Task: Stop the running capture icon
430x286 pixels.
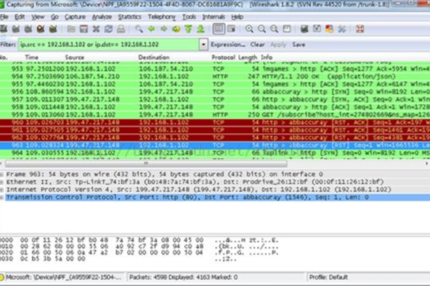Action: (x=40, y=29)
